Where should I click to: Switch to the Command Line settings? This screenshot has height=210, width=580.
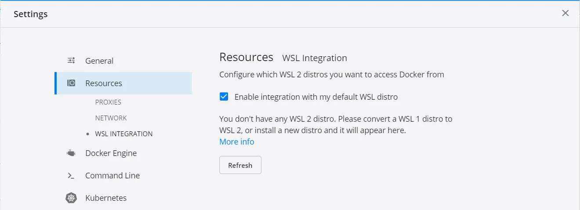(112, 176)
